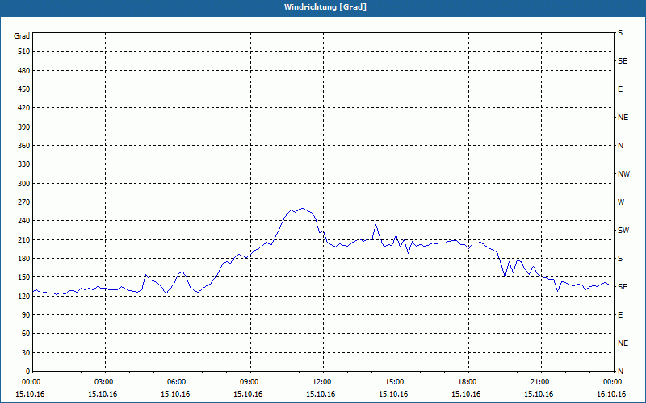The image size is (646, 403).
Task: Click the 0 degree axis label
Action: pos(28,372)
